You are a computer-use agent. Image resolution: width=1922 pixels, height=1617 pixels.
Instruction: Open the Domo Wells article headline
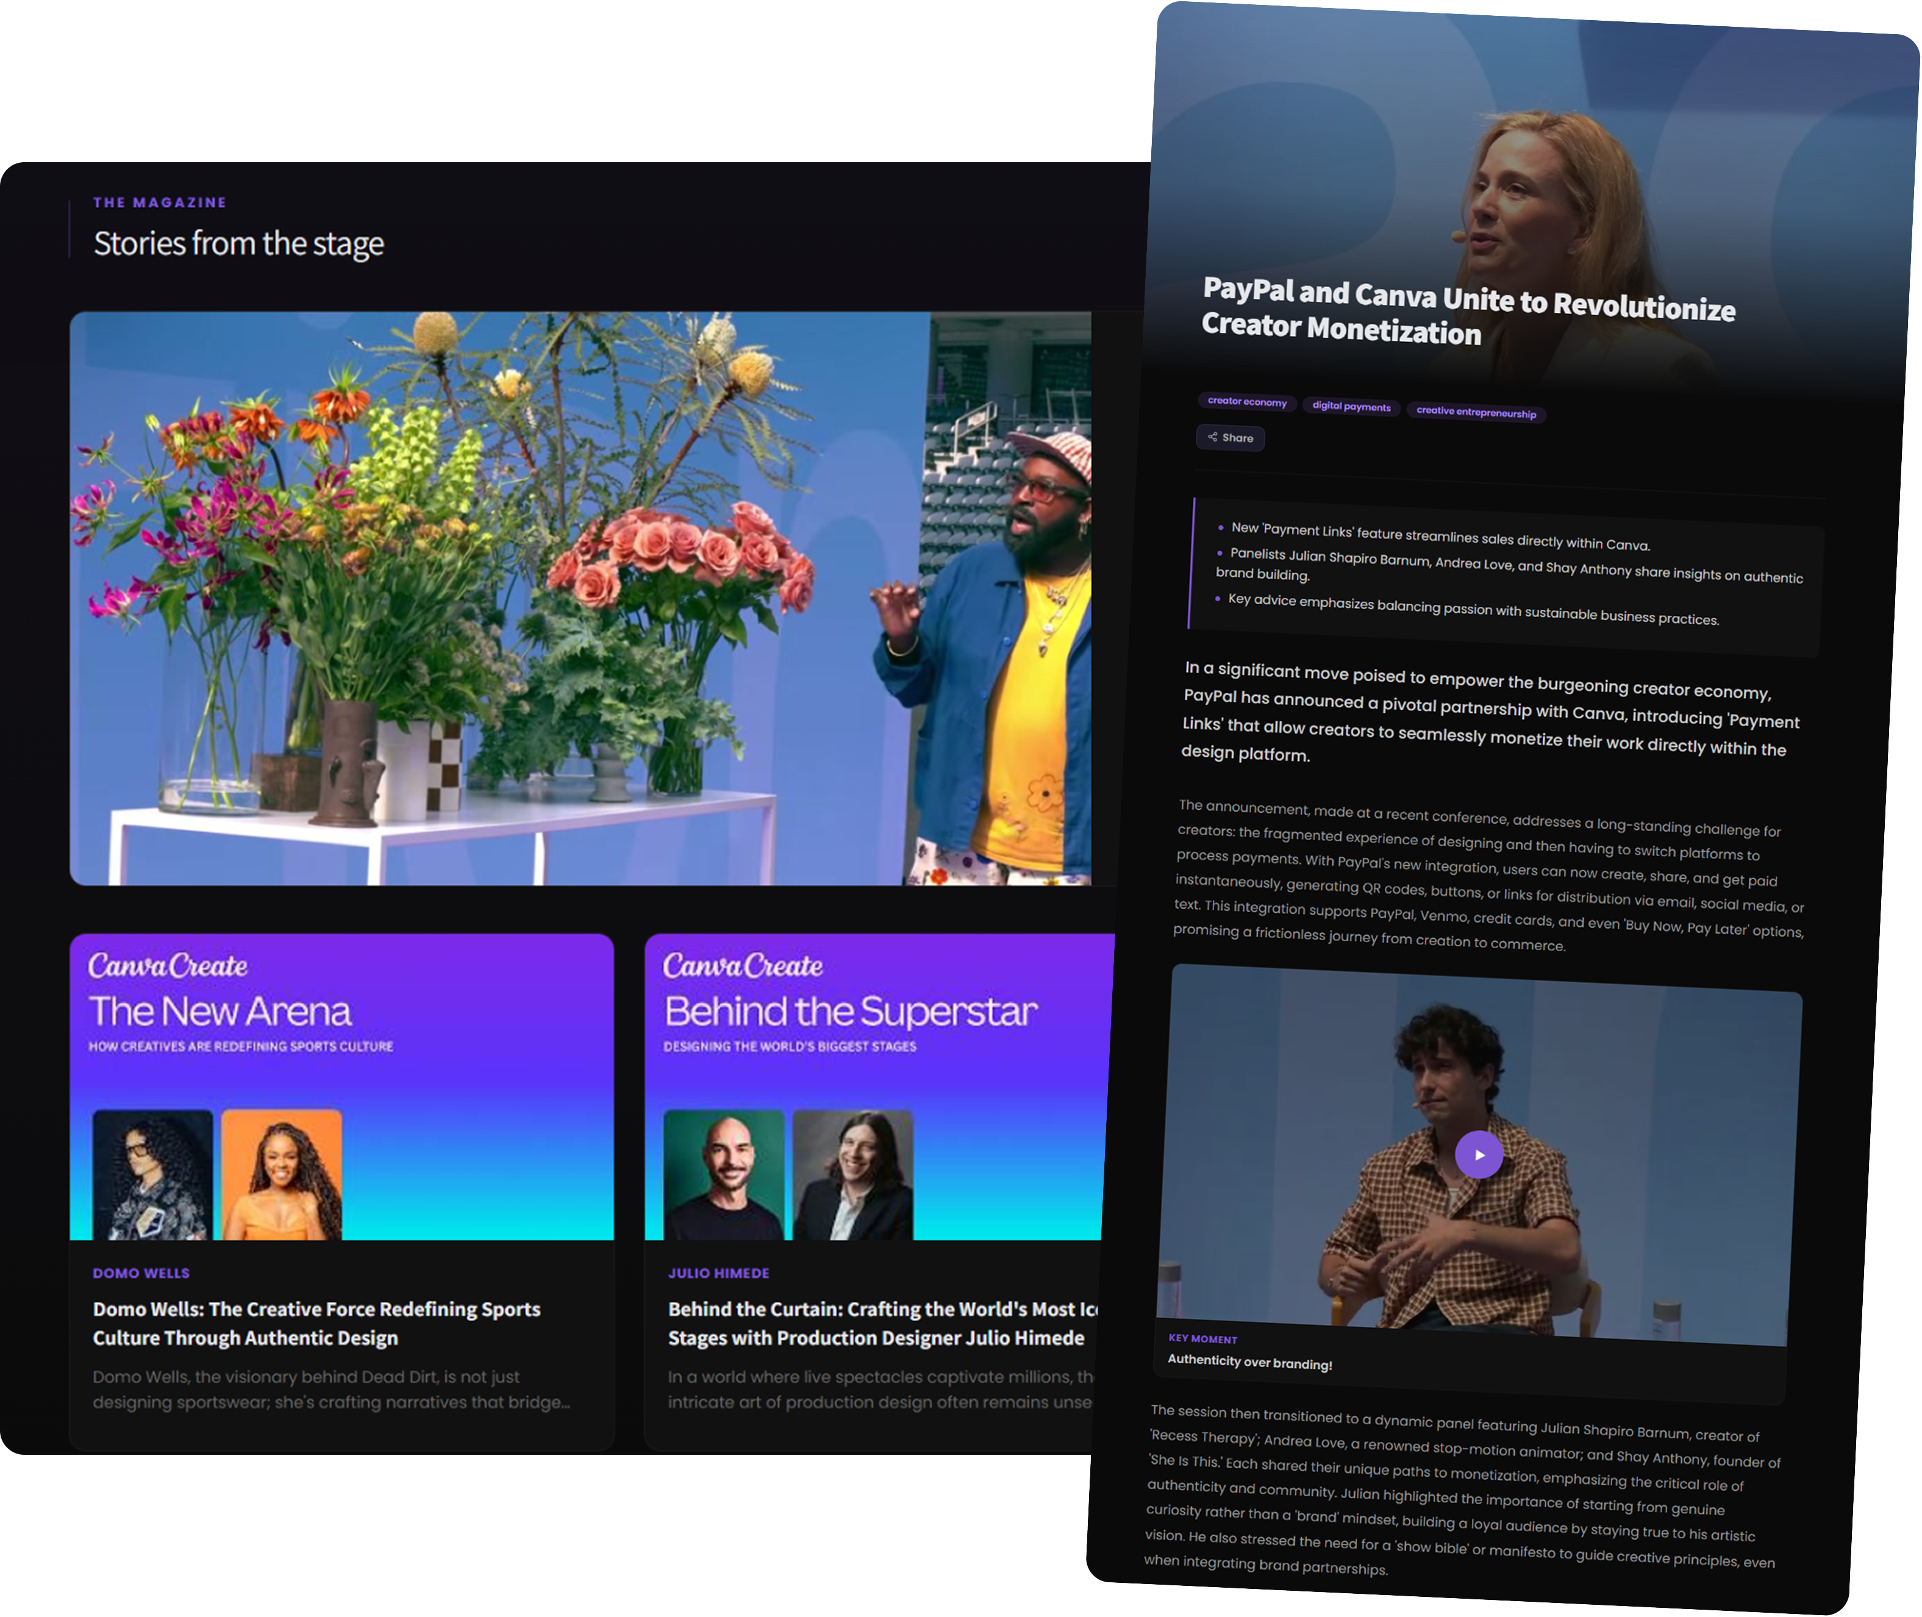coord(316,1324)
